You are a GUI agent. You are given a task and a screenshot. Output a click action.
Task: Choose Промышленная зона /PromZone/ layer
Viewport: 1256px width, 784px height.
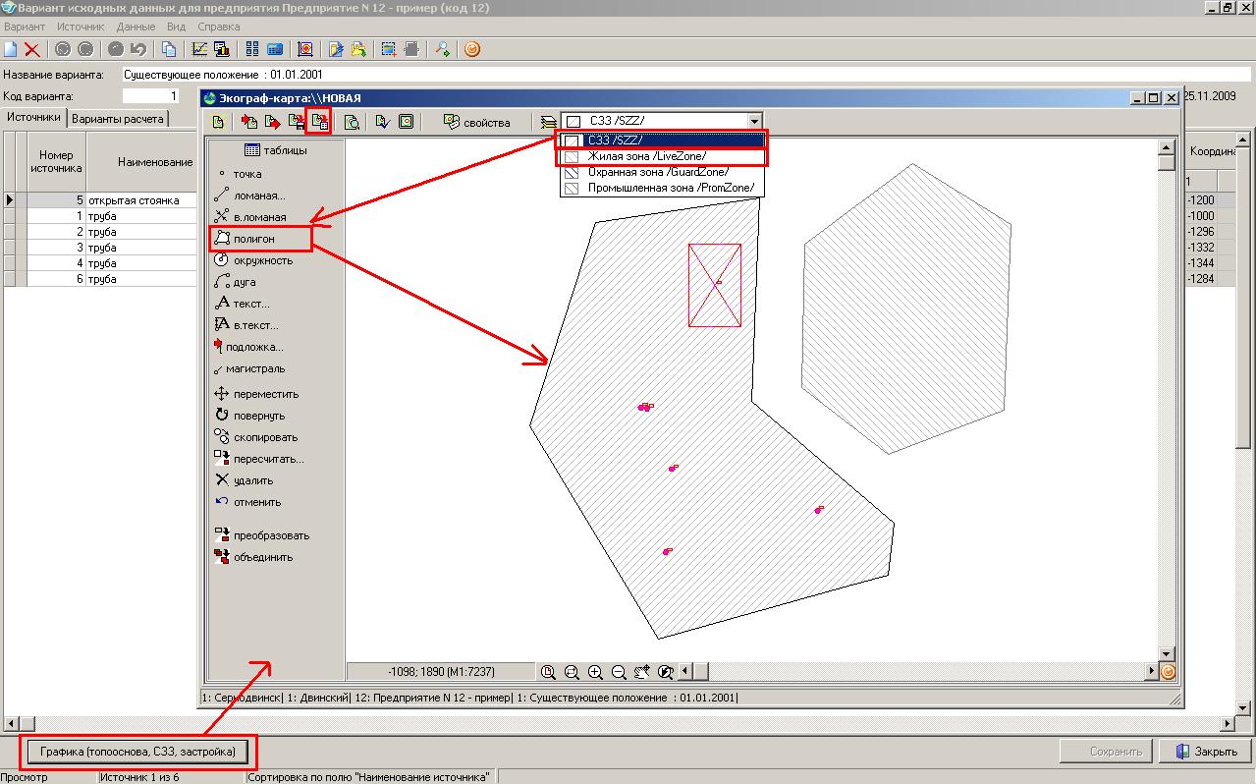(x=671, y=188)
